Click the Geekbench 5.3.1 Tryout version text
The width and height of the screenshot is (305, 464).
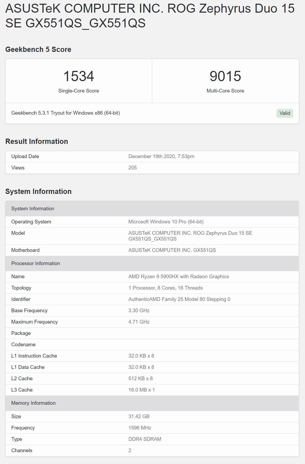66,113
